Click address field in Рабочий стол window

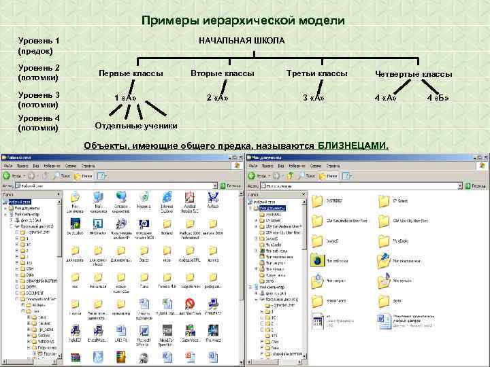point(114,186)
